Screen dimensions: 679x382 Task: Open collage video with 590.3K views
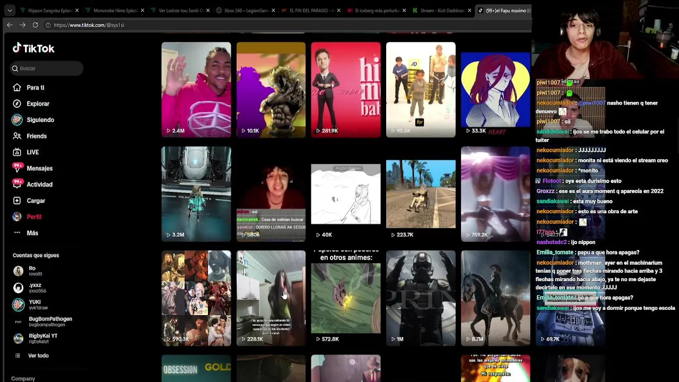pos(196,298)
